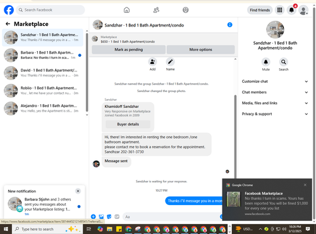The width and height of the screenshot is (316, 234).
Task: Expand Media, files and links section
Action: pos(275,103)
